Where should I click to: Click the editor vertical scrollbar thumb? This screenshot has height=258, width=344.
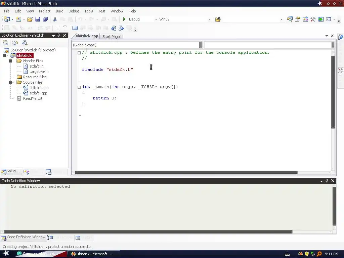click(x=333, y=92)
